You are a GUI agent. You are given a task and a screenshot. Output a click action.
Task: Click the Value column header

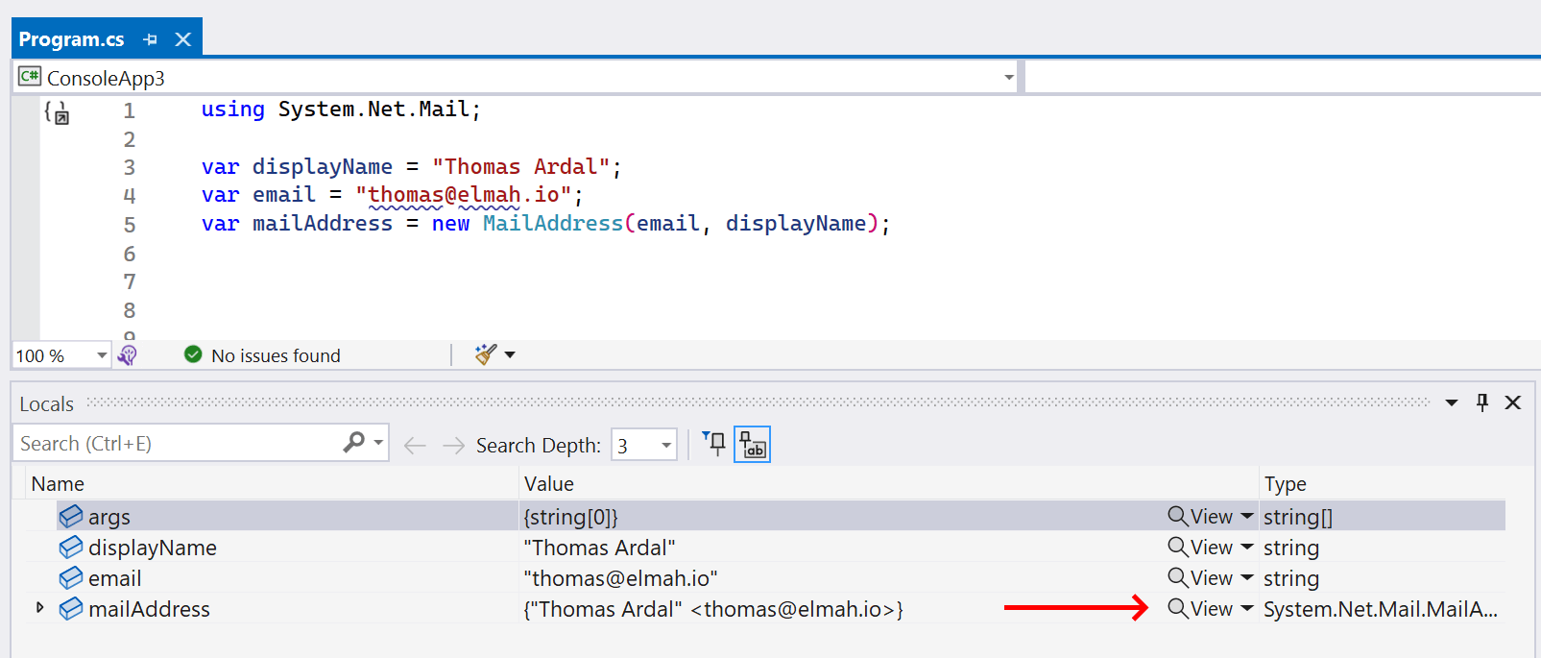click(x=549, y=484)
